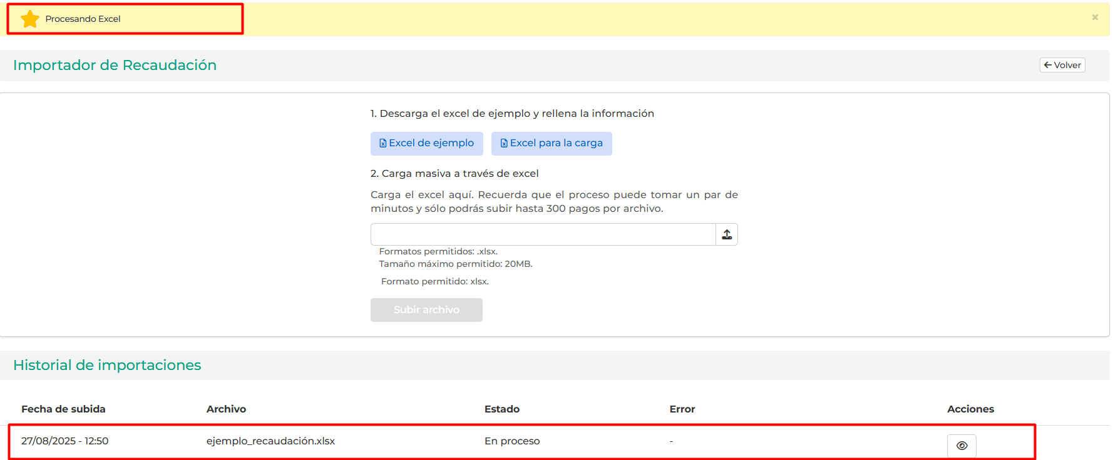Click the Importador de Recaudación title
The image size is (1113, 460).
(115, 65)
